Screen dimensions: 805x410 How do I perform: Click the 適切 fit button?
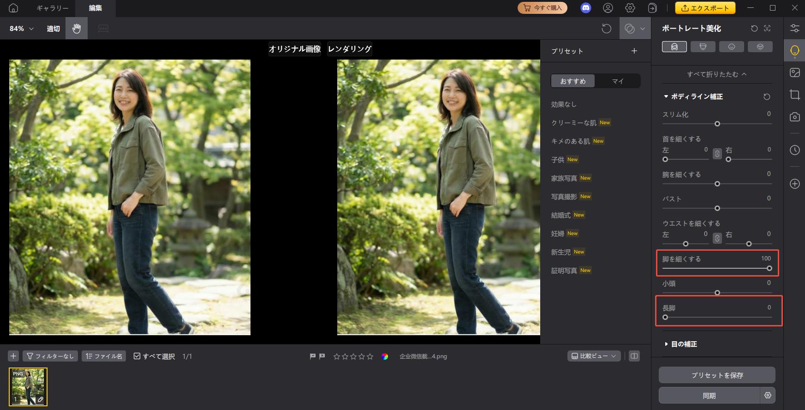click(x=53, y=29)
